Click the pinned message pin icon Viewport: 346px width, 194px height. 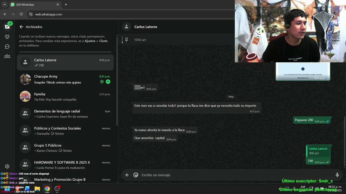point(126,40)
